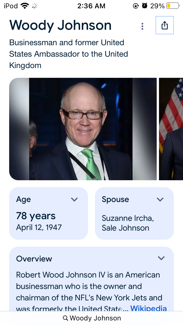Expand the Age card chevron
183x325 pixels.
74,199
